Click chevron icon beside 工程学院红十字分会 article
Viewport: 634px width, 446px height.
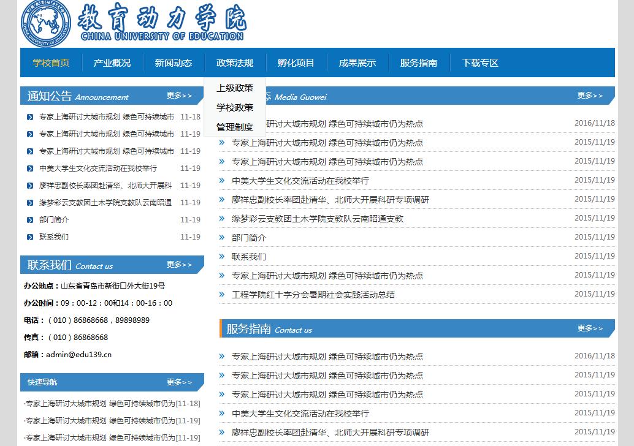coord(223,295)
